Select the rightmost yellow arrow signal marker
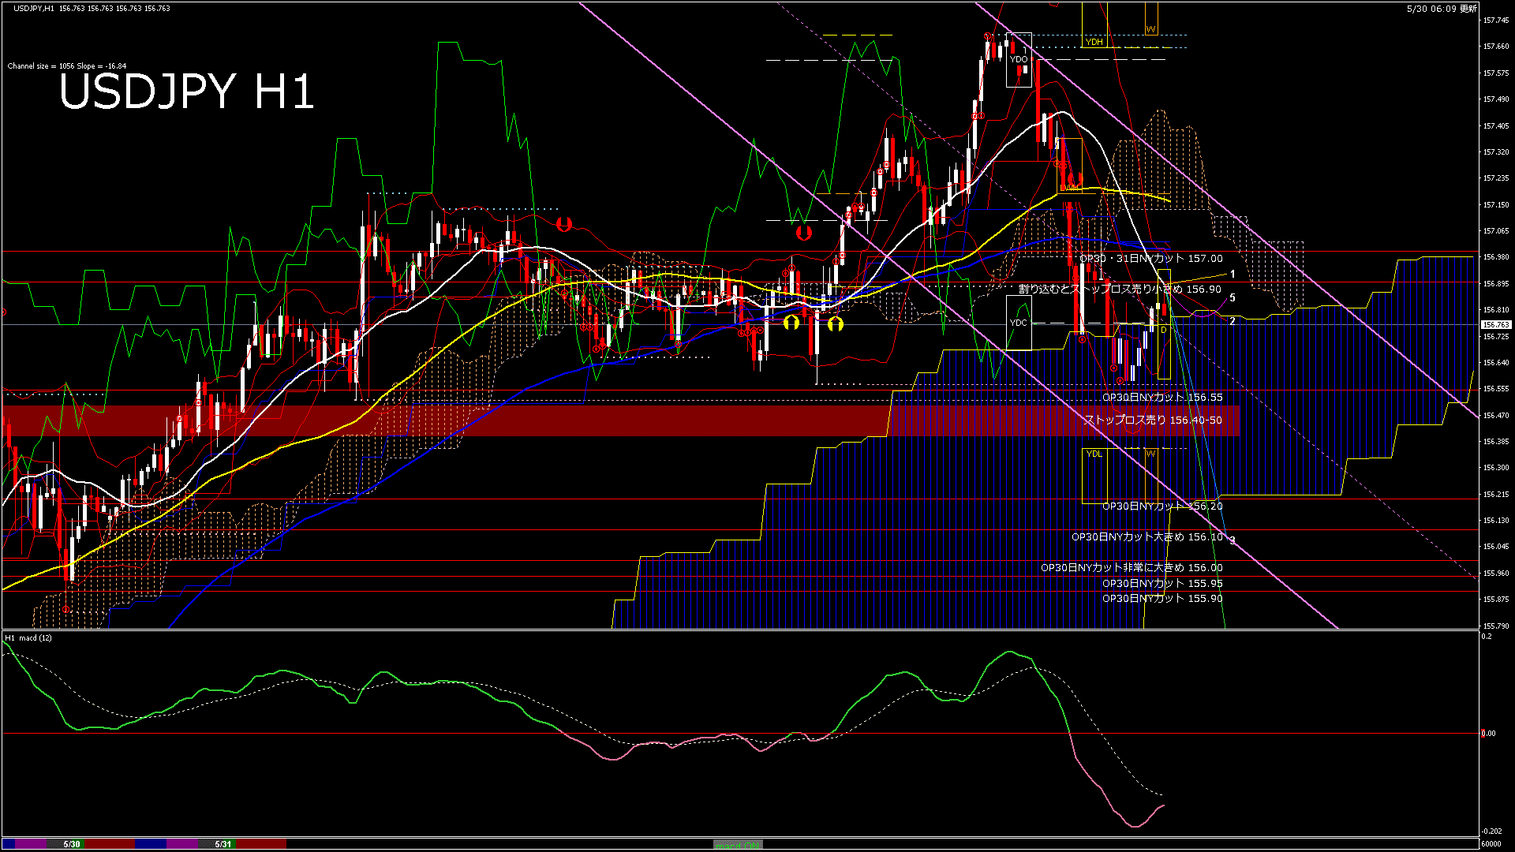Image resolution: width=1515 pixels, height=852 pixels. coord(836,323)
